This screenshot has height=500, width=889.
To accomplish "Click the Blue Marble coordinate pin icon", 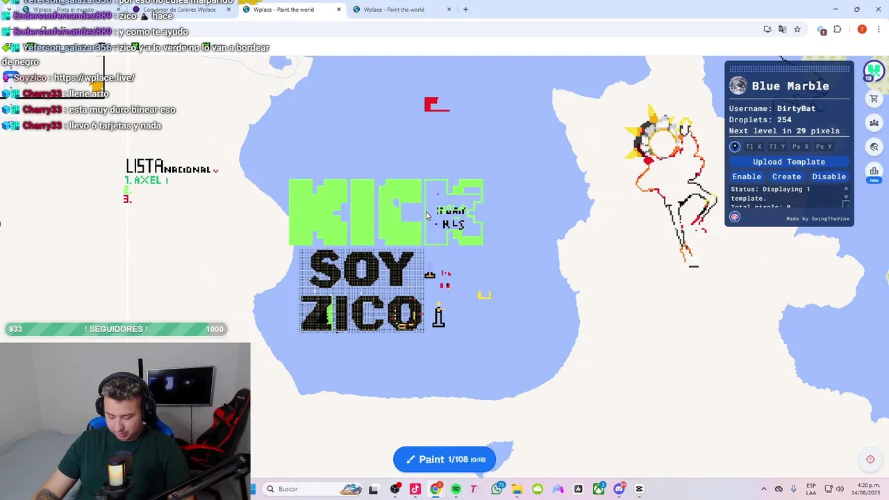I will [735, 147].
